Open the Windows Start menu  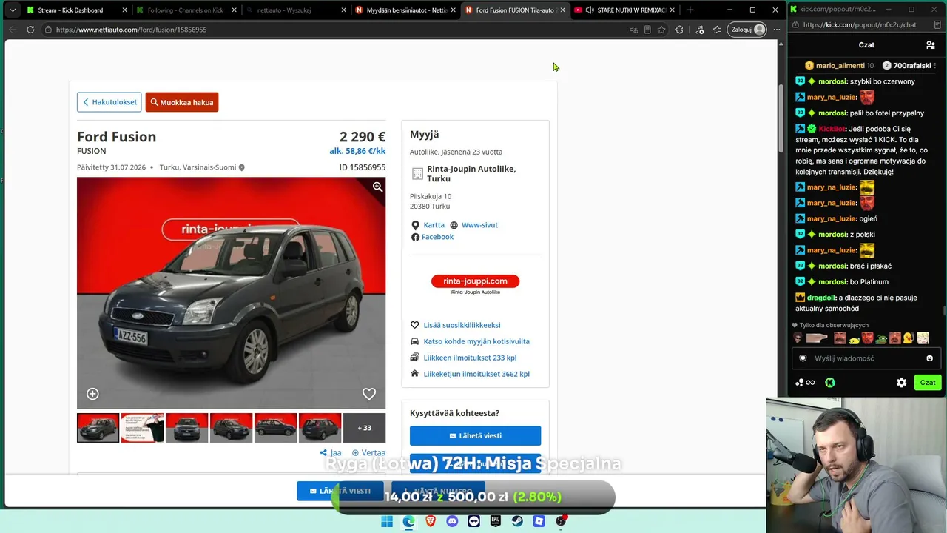(387, 521)
